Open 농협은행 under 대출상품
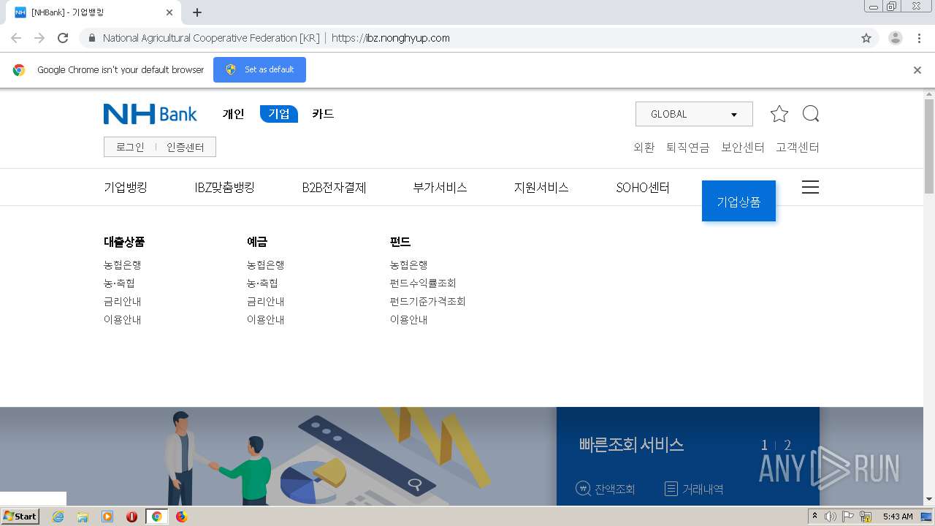 (x=123, y=264)
